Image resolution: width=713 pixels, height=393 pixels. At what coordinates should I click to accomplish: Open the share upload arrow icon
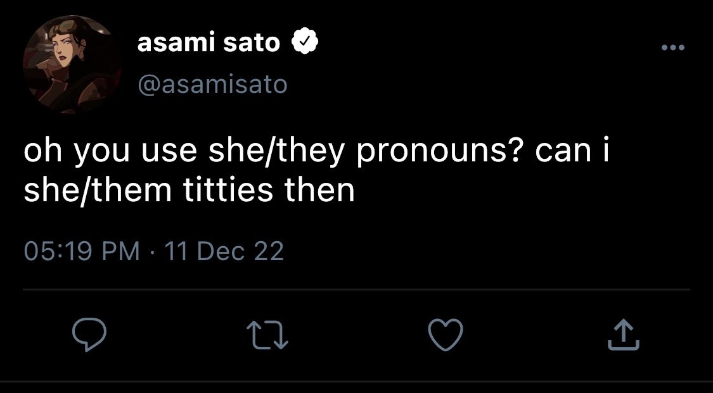click(x=624, y=335)
